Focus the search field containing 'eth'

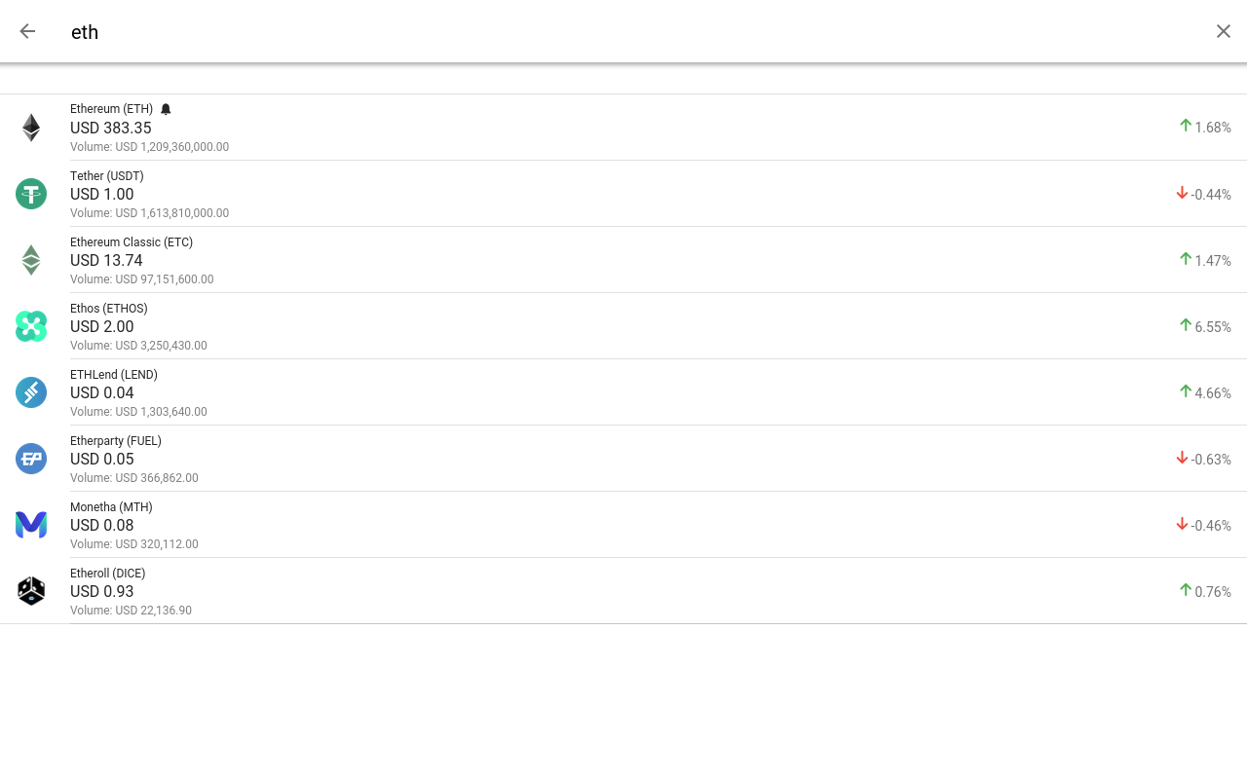[x=585, y=31]
